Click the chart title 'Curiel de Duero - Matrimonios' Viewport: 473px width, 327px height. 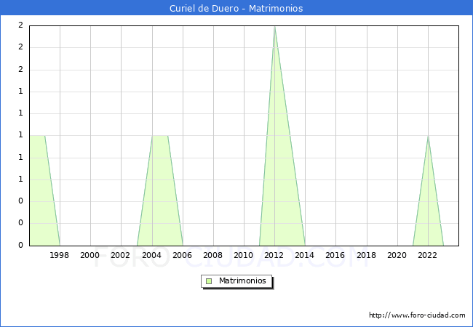[x=236, y=8]
